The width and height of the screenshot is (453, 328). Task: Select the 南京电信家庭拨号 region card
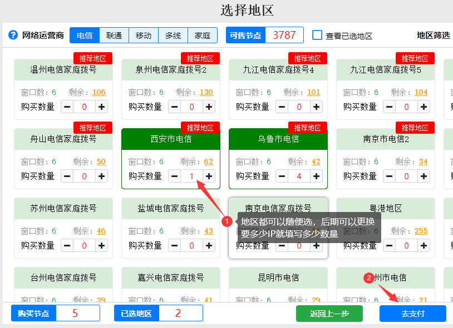[278, 208]
